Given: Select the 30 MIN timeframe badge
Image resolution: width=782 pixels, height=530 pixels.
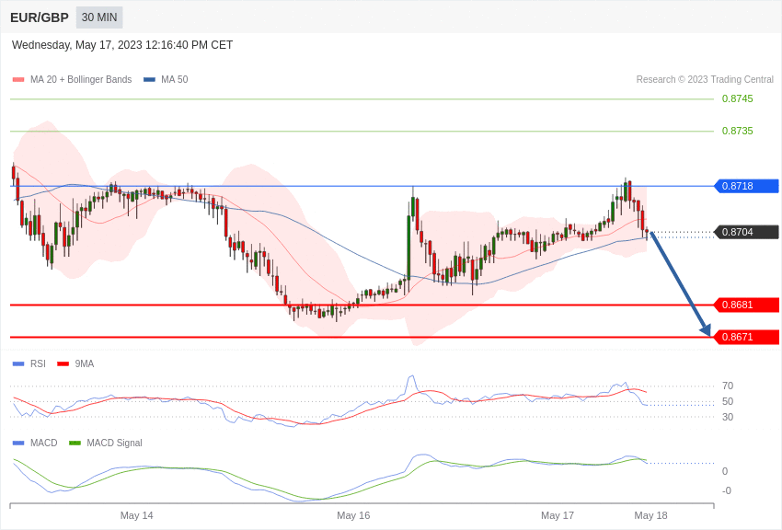Looking at the screenshot, I should point(99,17).
